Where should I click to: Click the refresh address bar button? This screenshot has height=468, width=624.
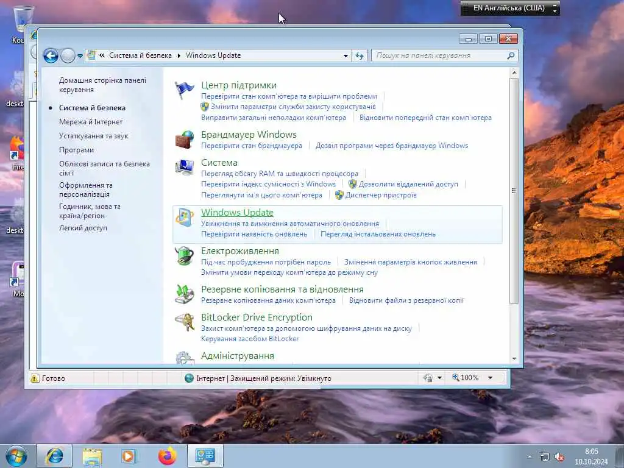(x=360, y=55)
